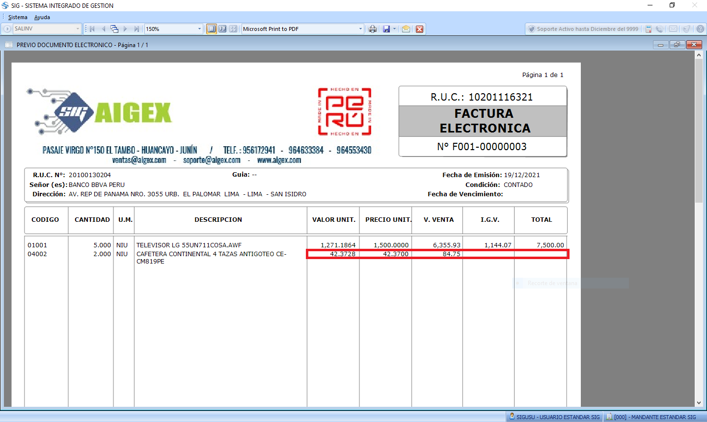Screen dimensions: 707x422
Task: Click the printer icon to print the invoice
Action: tap(373, 29)
